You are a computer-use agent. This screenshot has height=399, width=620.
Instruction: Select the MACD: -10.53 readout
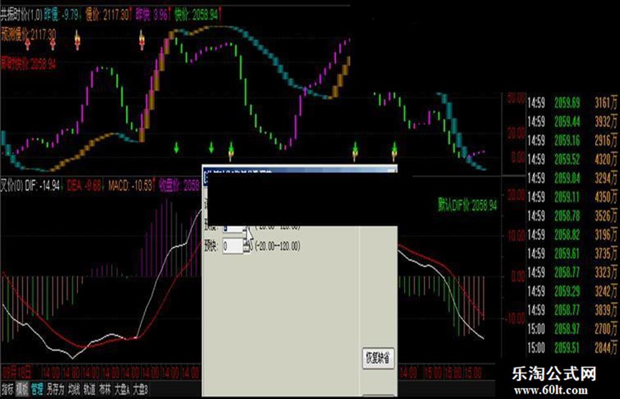point(130,185)
